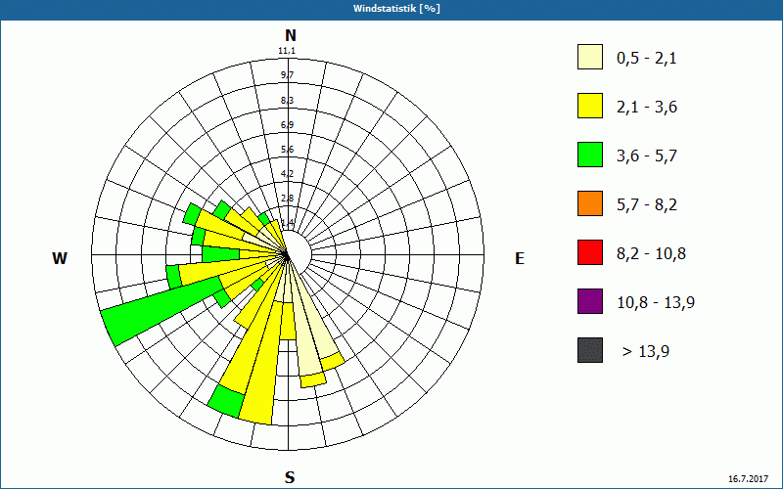Click the red 8,2 - 10,8 legend swatch
This screenshot has height=489, width=783.
[x=590, y=252]
